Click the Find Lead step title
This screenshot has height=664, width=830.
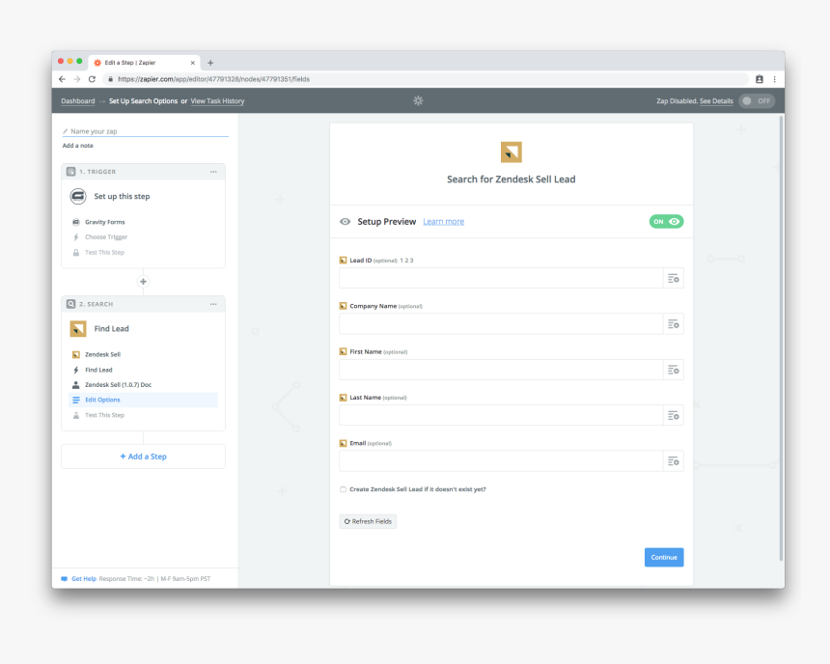111,329
